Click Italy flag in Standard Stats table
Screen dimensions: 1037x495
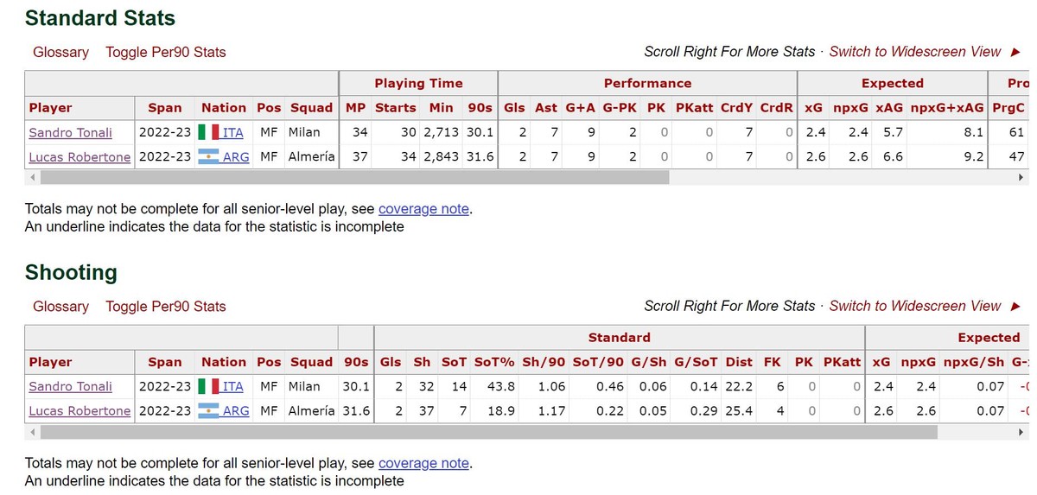207,132
